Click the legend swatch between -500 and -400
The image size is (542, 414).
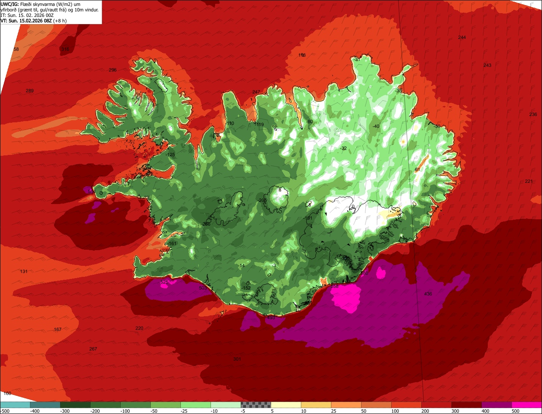coord(15,405)
